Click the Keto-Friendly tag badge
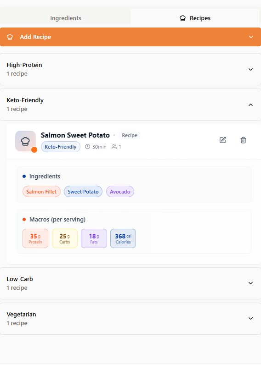The width and height of the screenshot is (261, 365). [x=61, y=147]
